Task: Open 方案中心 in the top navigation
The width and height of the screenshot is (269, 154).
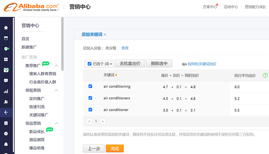Action: coord(210,7)
